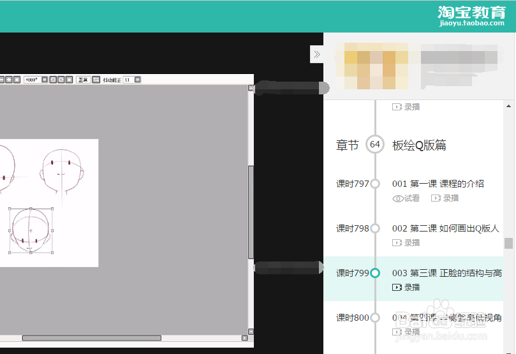Click the zoom-in plus icon in the drawing toolbar
516x354 pixels.
tap(9, 80)
